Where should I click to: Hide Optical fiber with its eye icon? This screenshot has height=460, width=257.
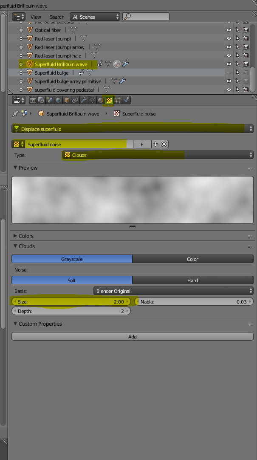pyautogui.click(x=229, y=30)
